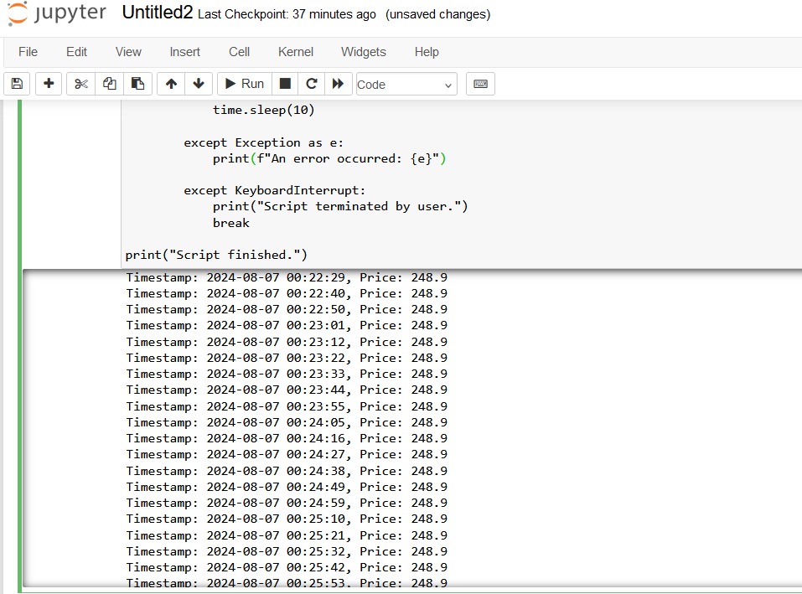Click output row with timestamp 00:22:29
Viewport: 802px width, 594px height.
click(287, 277)
